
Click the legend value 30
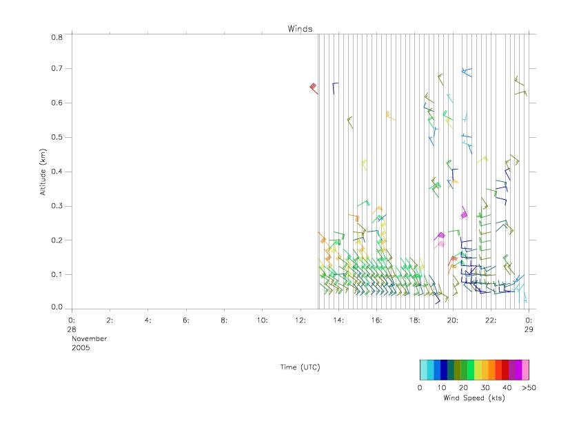(485, 387)
